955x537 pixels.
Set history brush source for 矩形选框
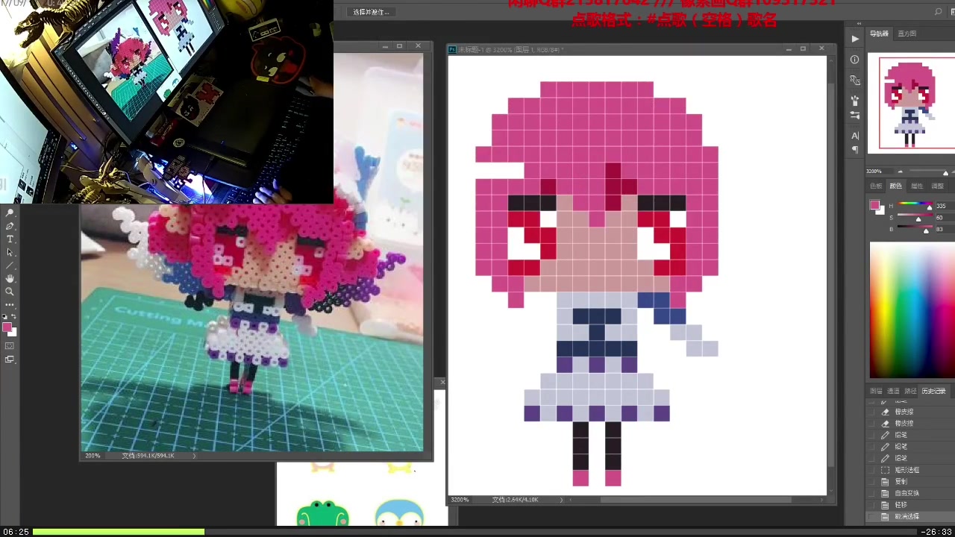[x=871, y=470]
